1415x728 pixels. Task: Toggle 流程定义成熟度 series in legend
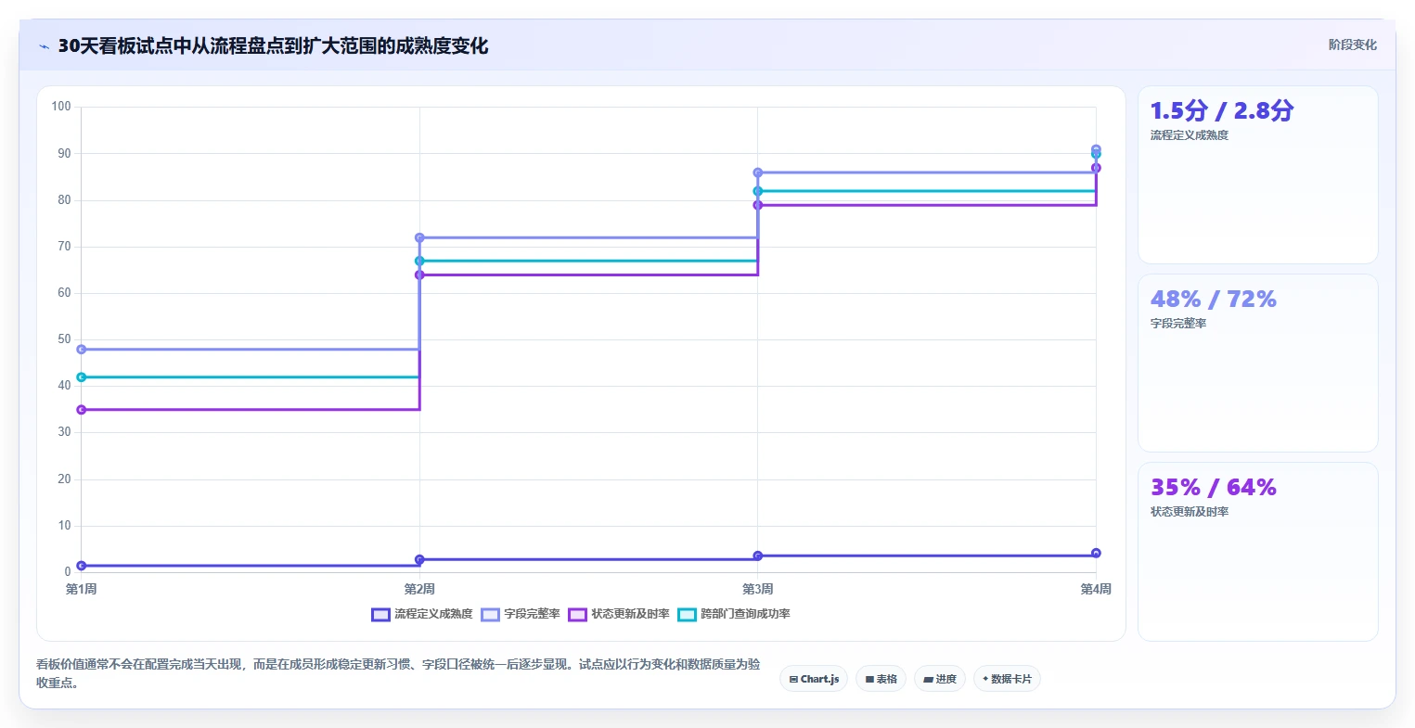pos(422,614)
